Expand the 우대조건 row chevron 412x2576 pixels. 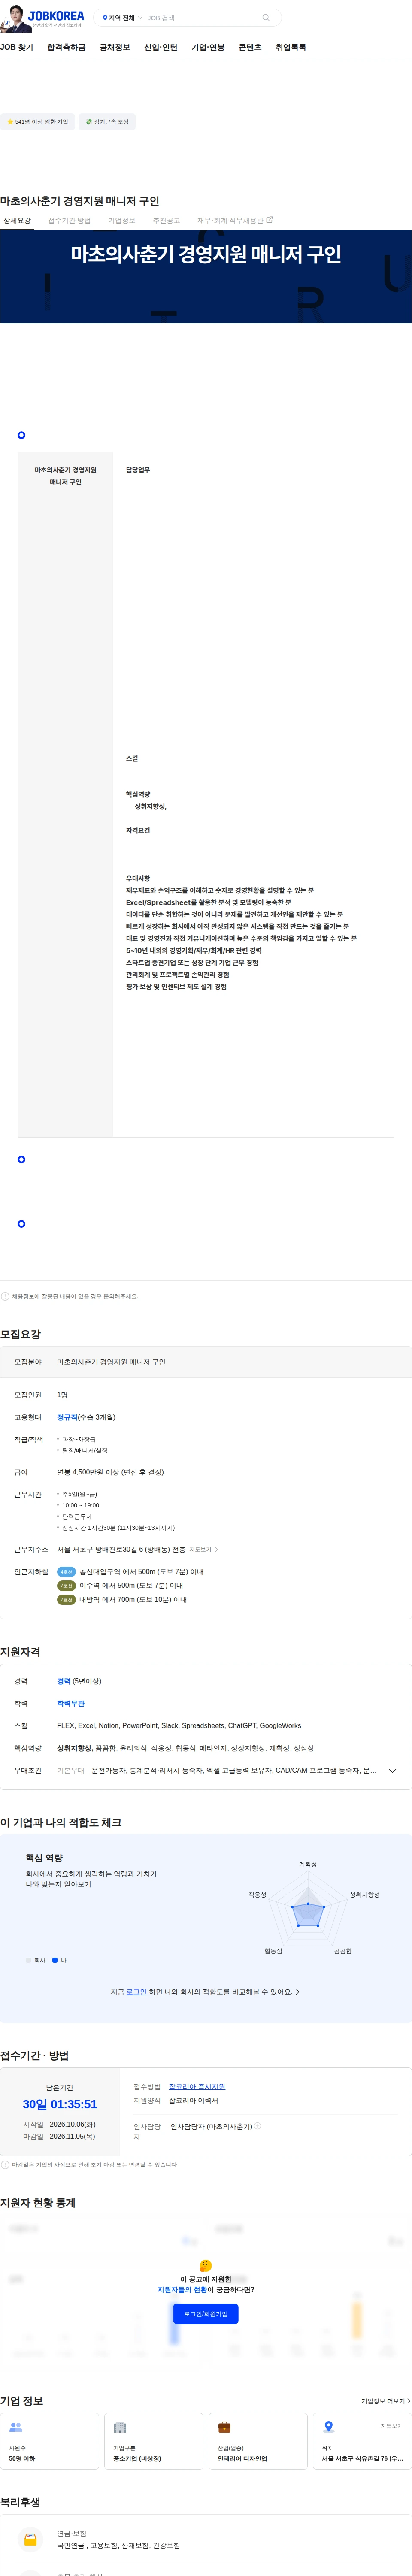pos(392,1770)
